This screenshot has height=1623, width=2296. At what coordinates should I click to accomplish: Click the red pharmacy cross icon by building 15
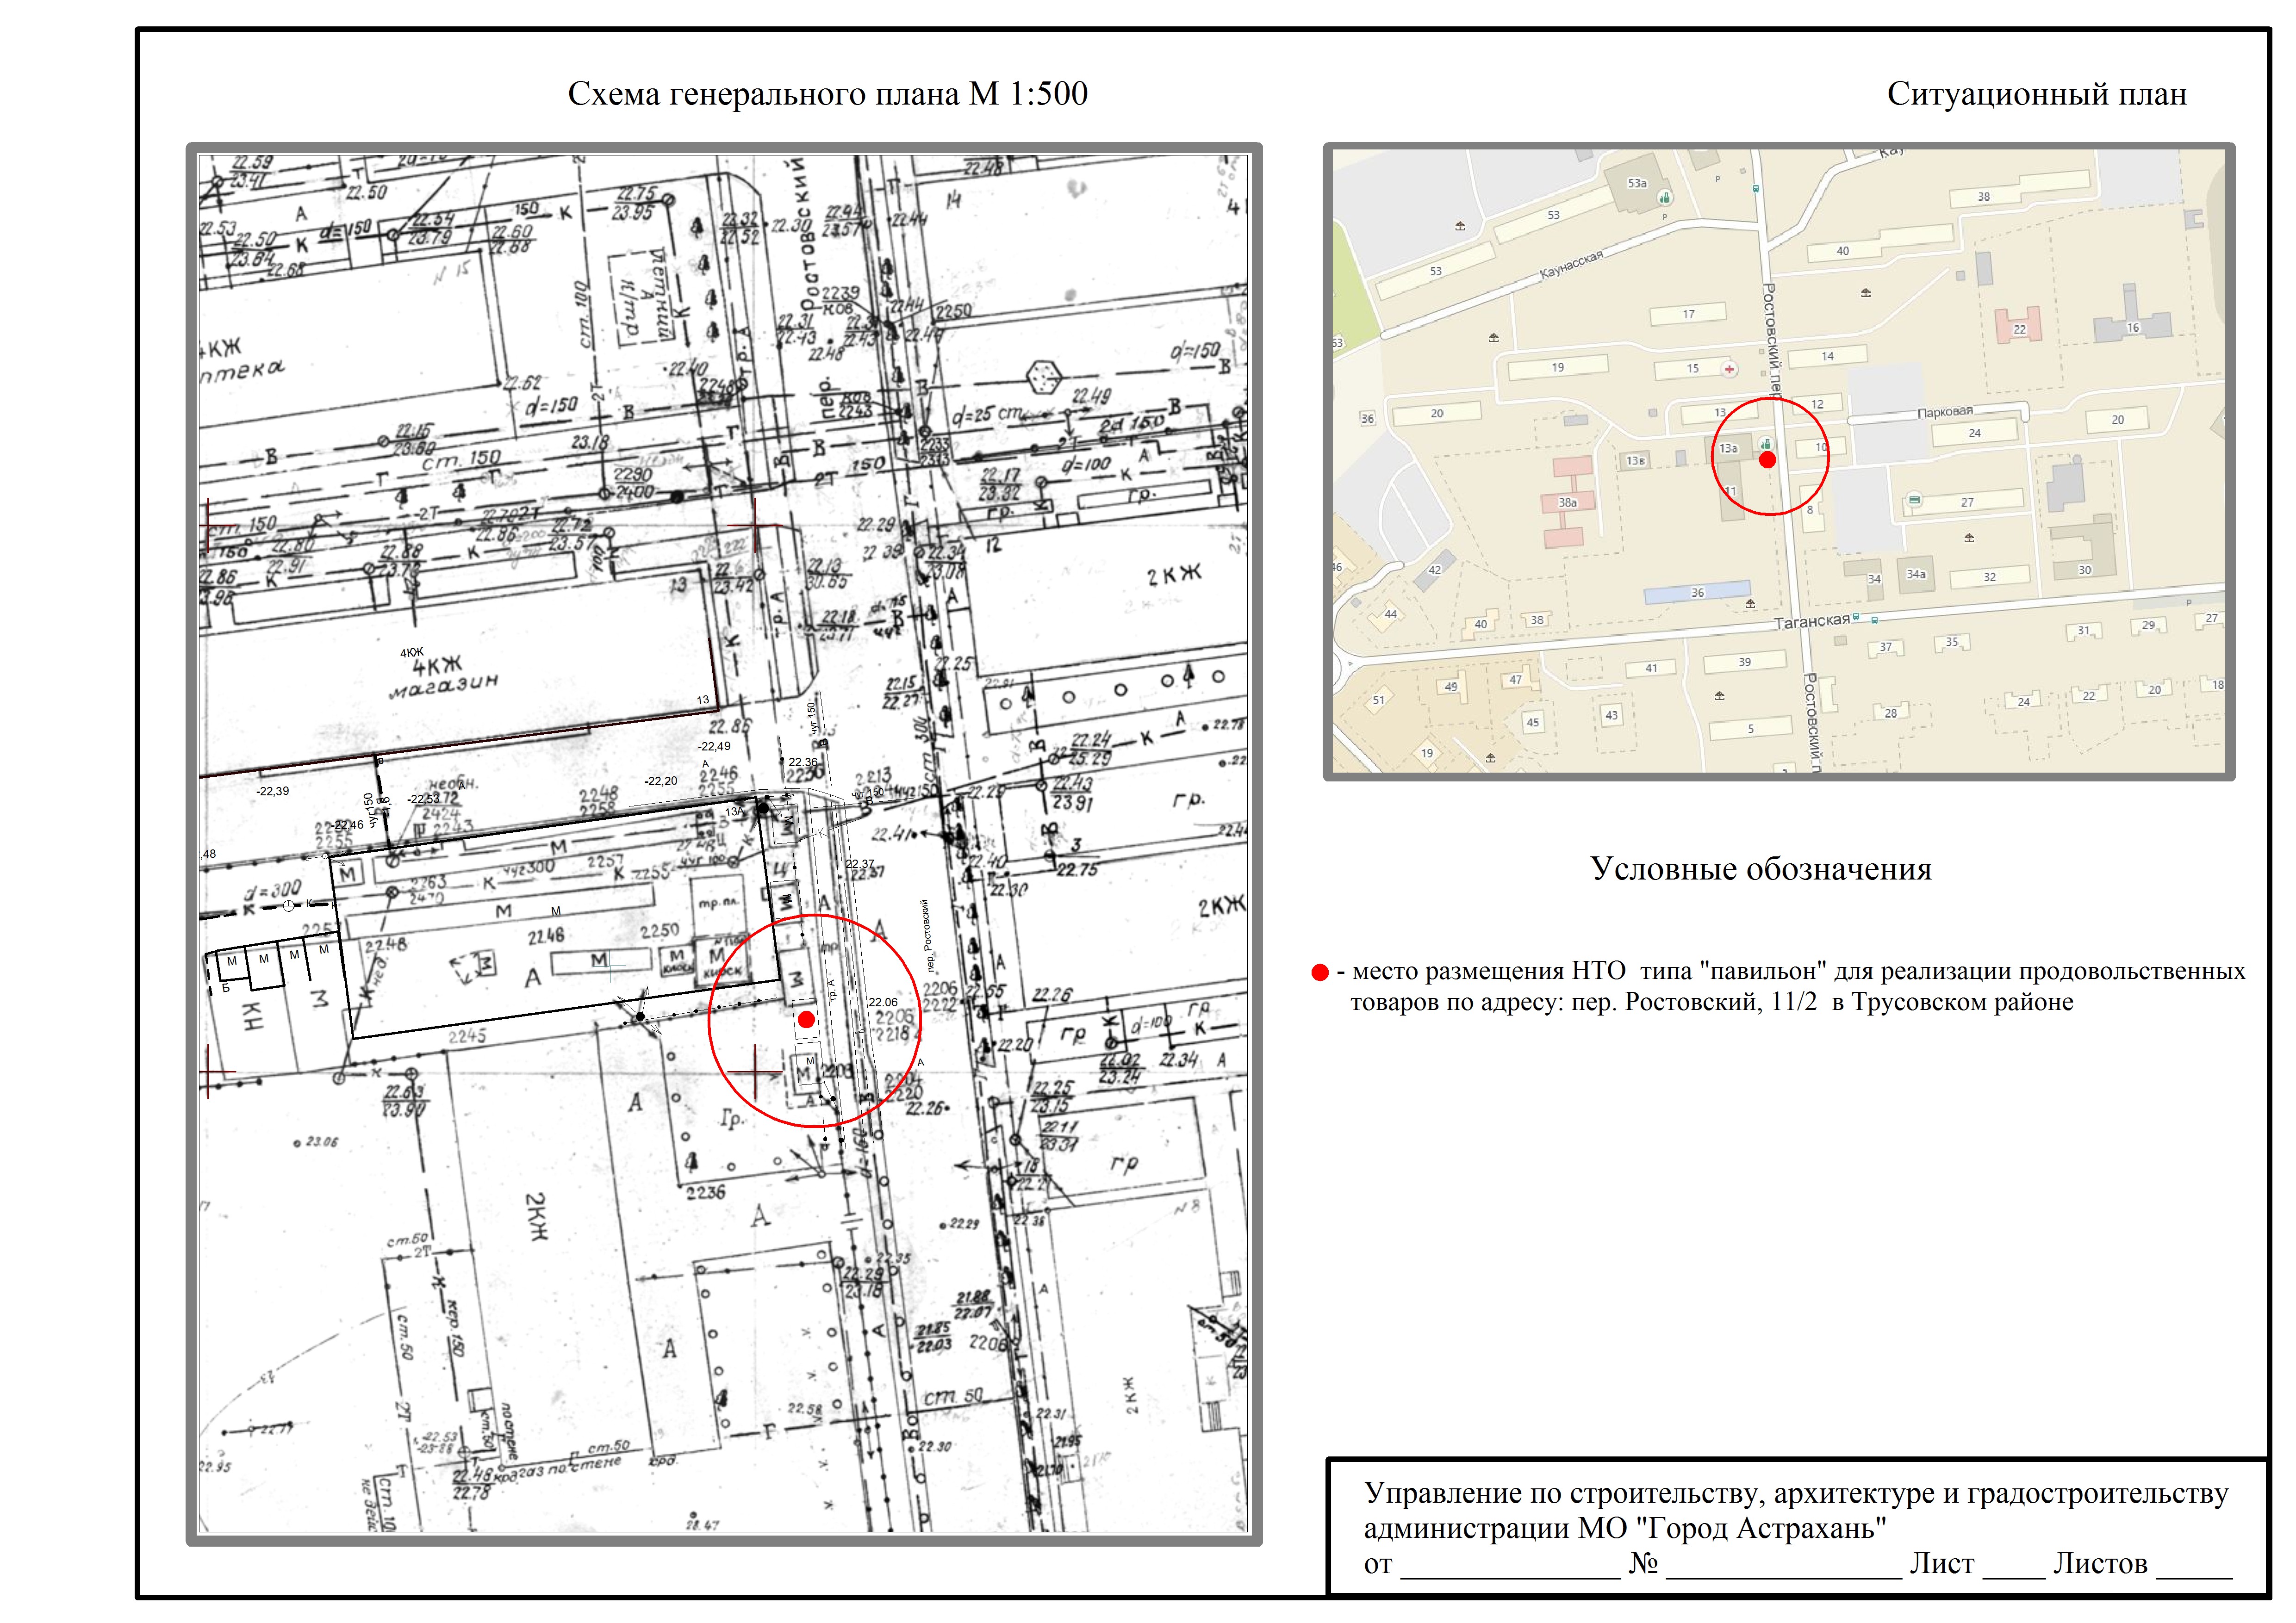1729,370
